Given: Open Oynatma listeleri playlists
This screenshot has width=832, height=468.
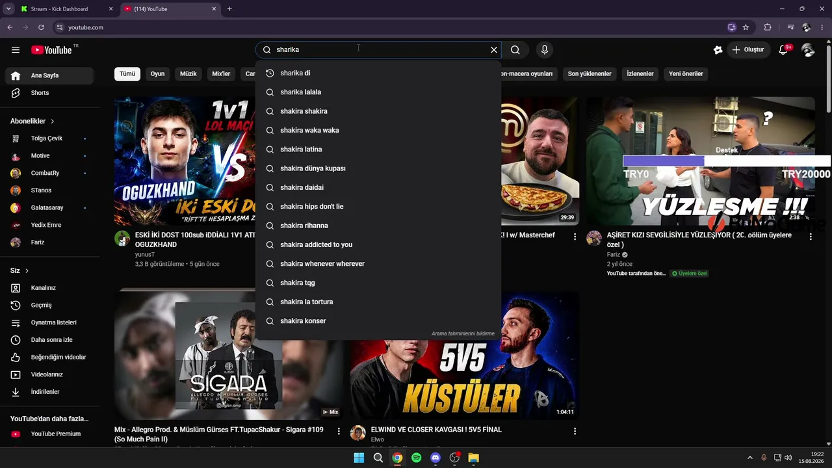Looking at the screenshot, I should coord(49,322).
